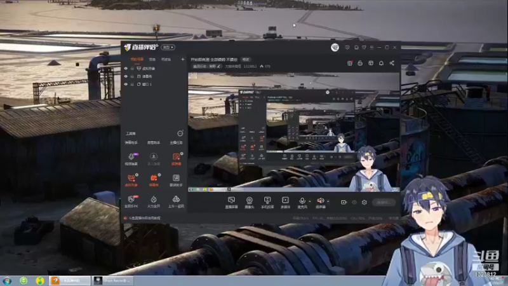Add a new scene with plus icon
Image resolution: width=508 pixels, height=286 pixels.
coord(183,59)
